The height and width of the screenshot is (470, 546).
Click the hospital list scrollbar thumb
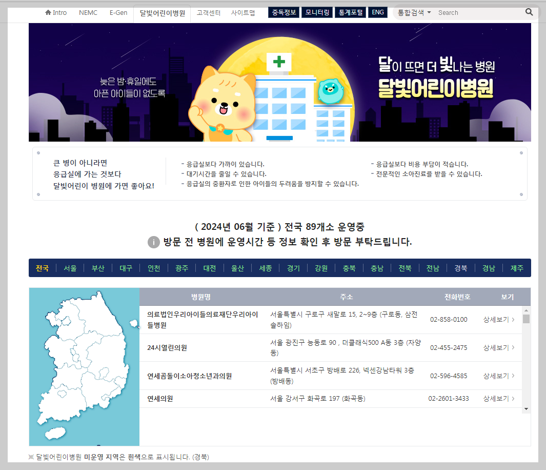pyautogui.click(x=526, y=319)
